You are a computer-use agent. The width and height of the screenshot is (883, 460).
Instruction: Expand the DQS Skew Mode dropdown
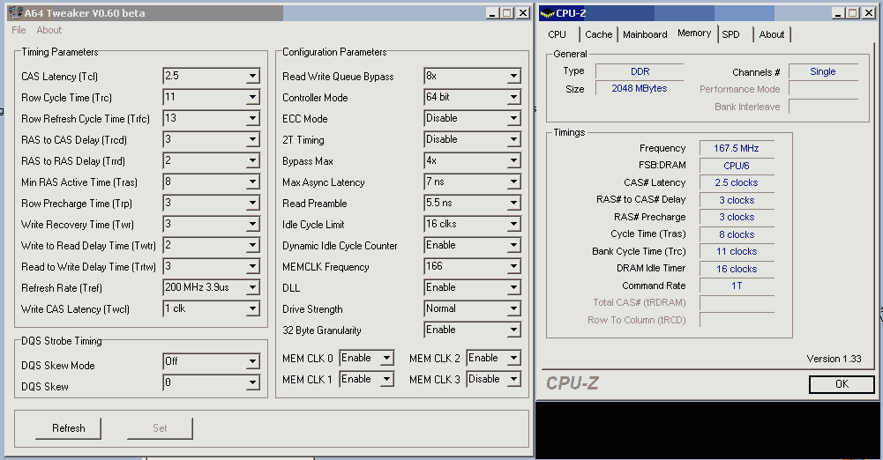(x=253, y=361)
